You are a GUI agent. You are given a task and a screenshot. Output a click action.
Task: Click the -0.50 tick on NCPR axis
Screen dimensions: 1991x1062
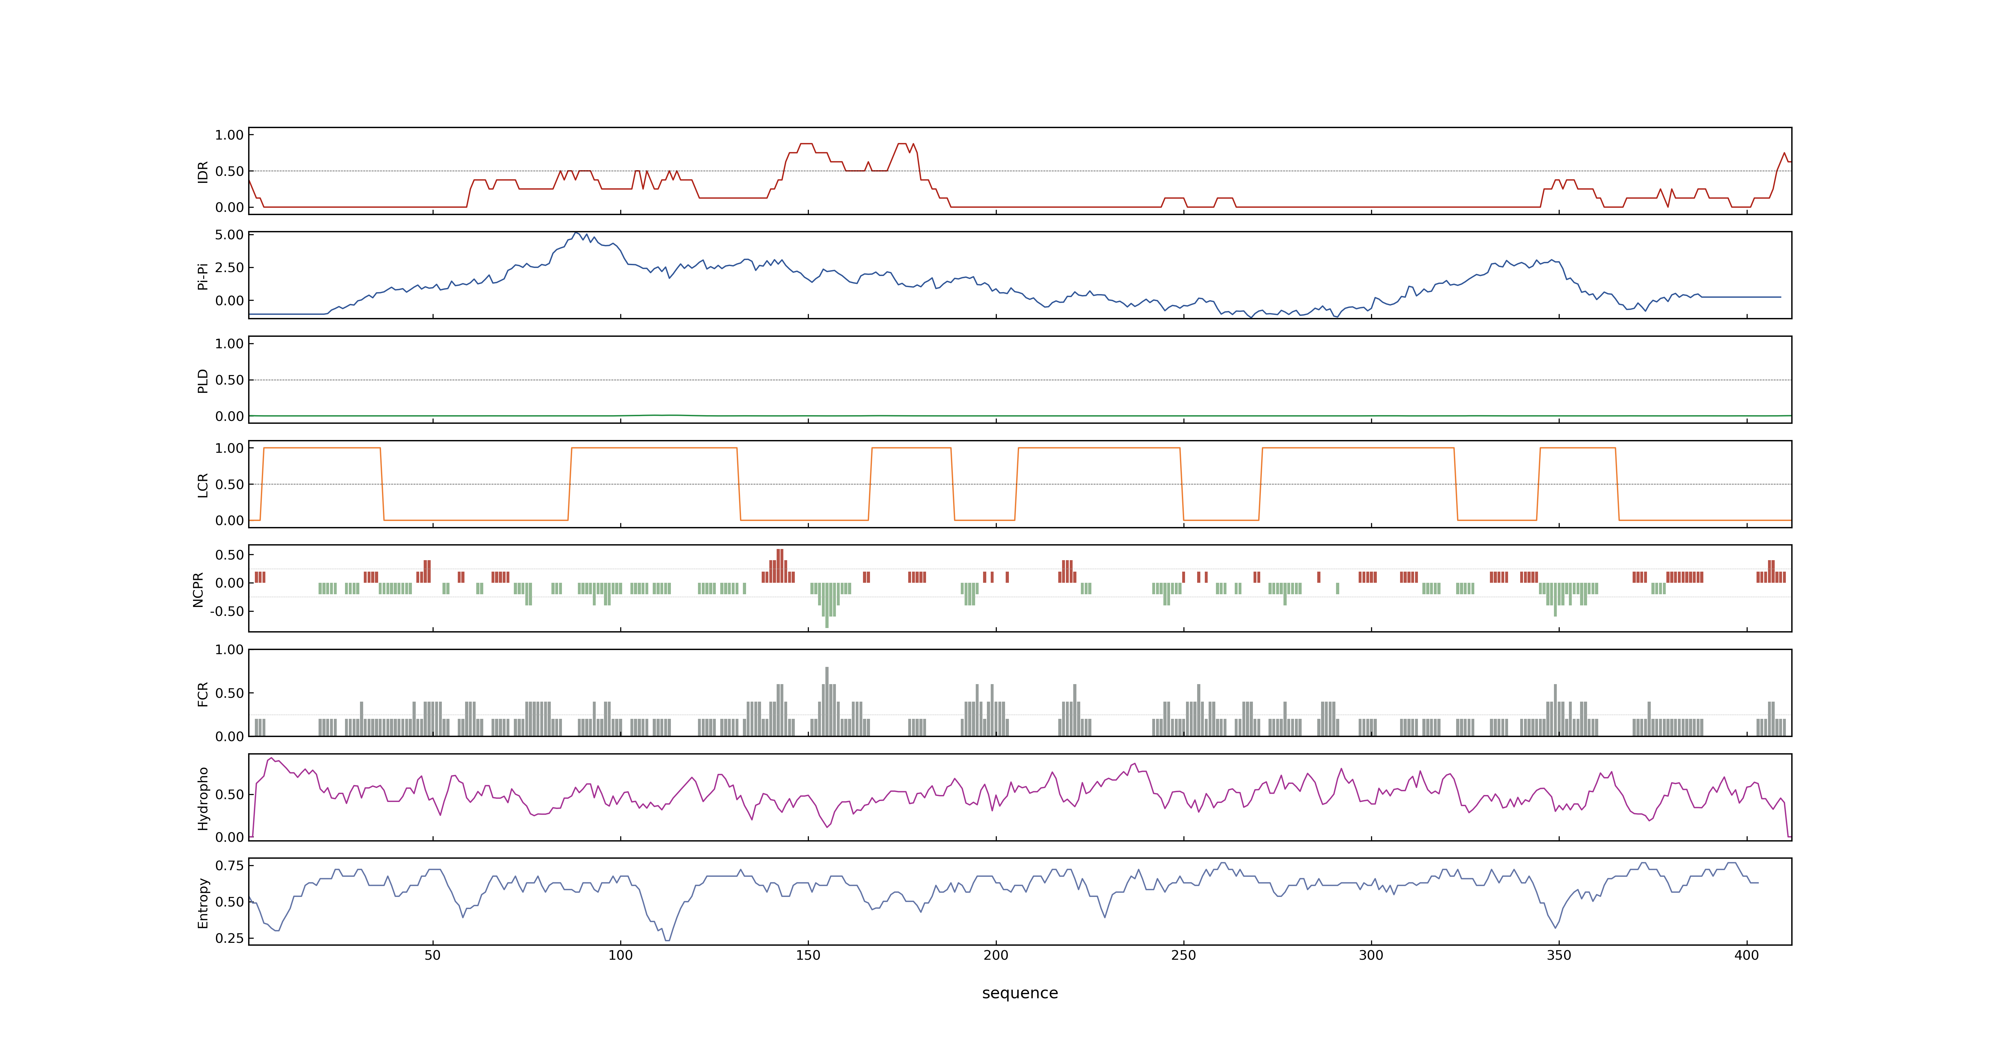226,611
